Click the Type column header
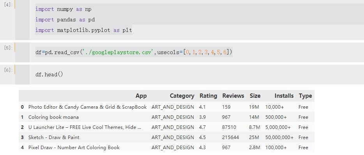Screen dimensions: 364x155 click(x=305, y=96)
